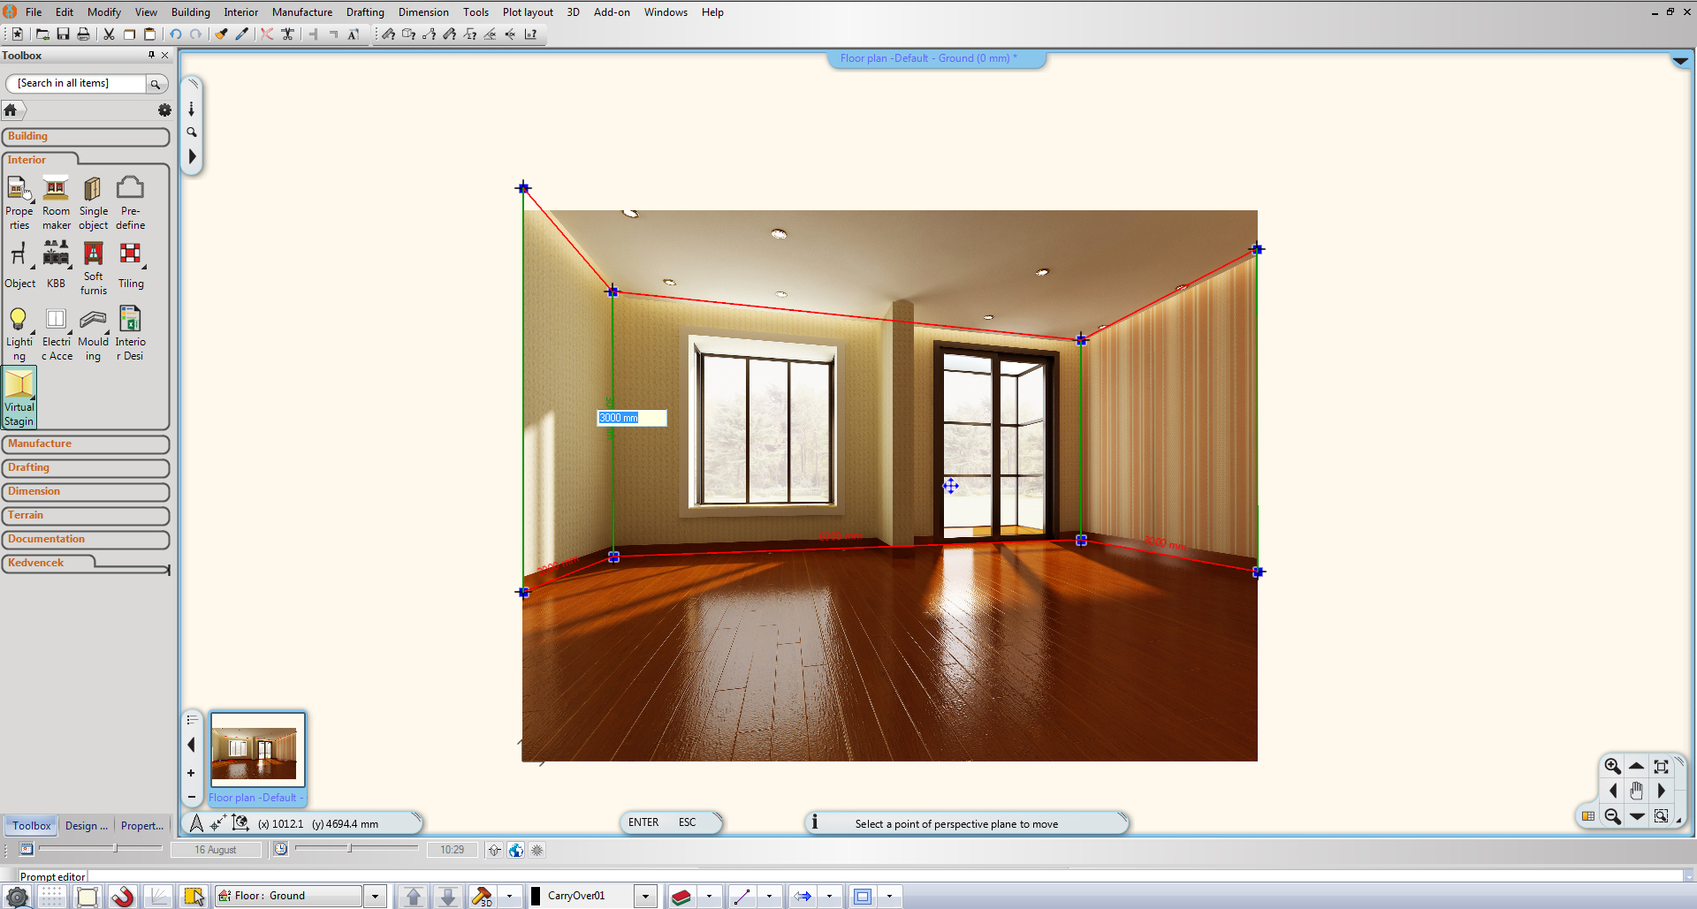Toggle the magnet snap button
The height and width of the screenshot is (909, 1697).
tap(123, 897)
